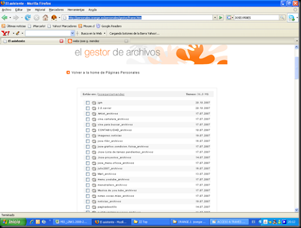Open the Mari_archivos folder icon
301x228 pixels.
[x=94, y=174]
